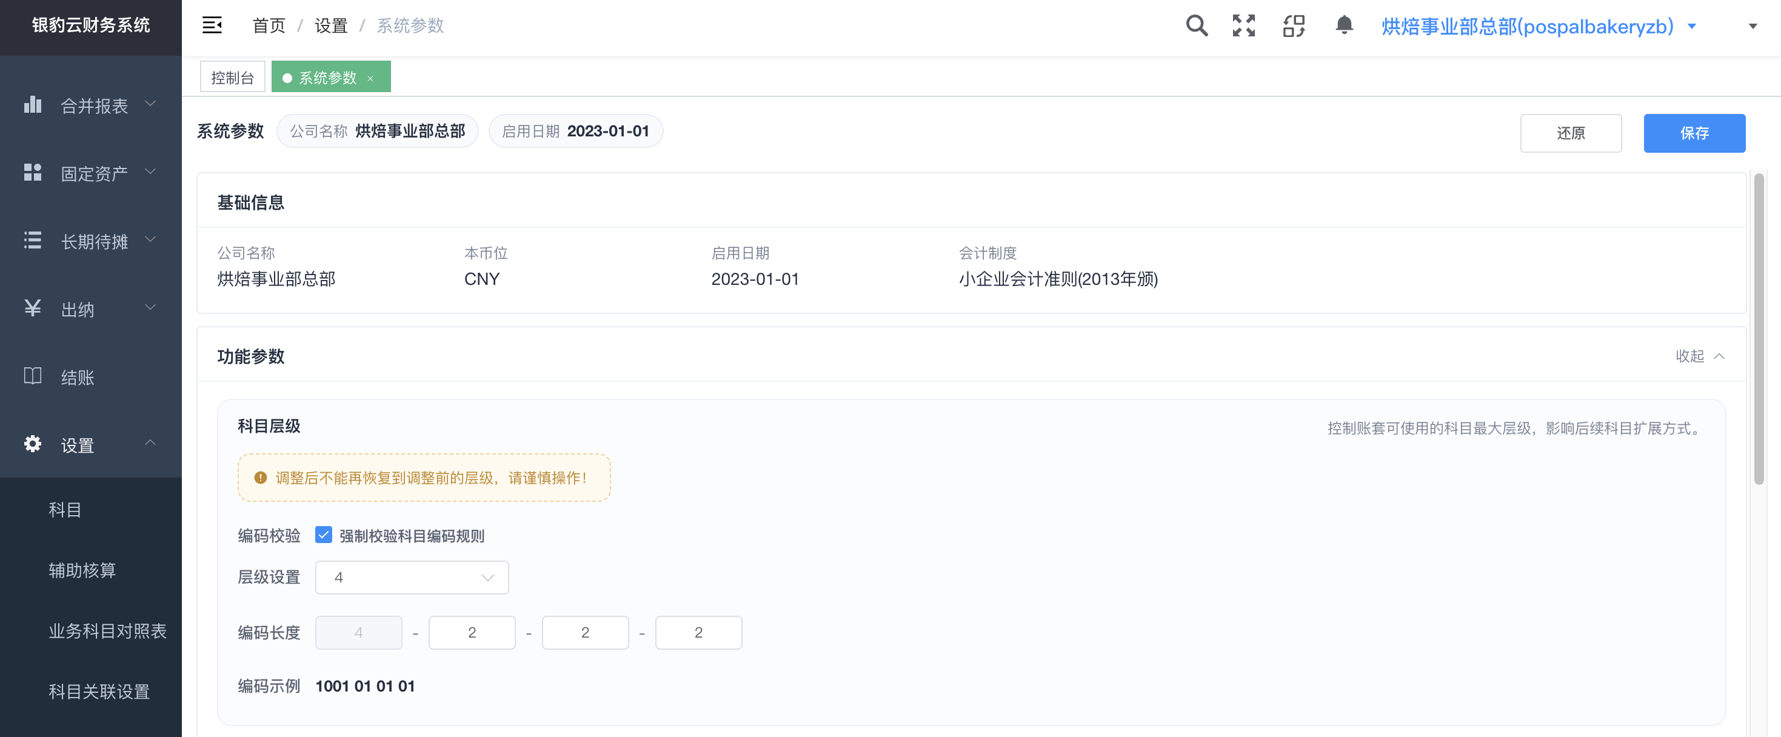Screen dimensions: 1781x737
Task: Open the 烘焙事业部总部 account dropdown
Action: point(1539,26)
